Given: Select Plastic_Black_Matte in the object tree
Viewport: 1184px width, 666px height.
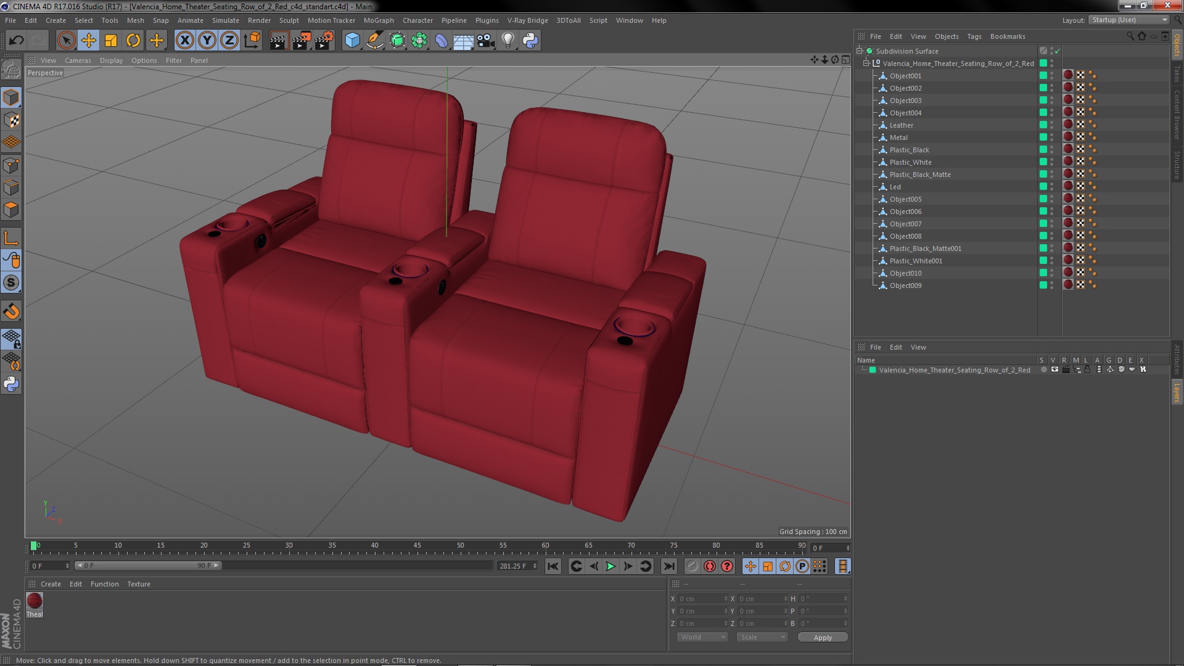Looking at the screenshot, I should point(919,175).
